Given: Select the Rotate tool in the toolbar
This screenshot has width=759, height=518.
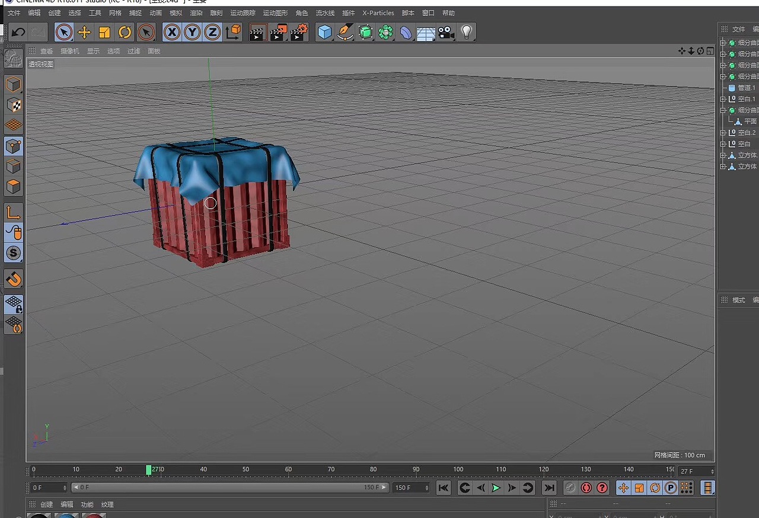Looking at the screenshot, I should coord(125,32).
